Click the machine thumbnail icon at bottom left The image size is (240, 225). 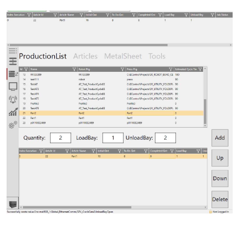13,203
